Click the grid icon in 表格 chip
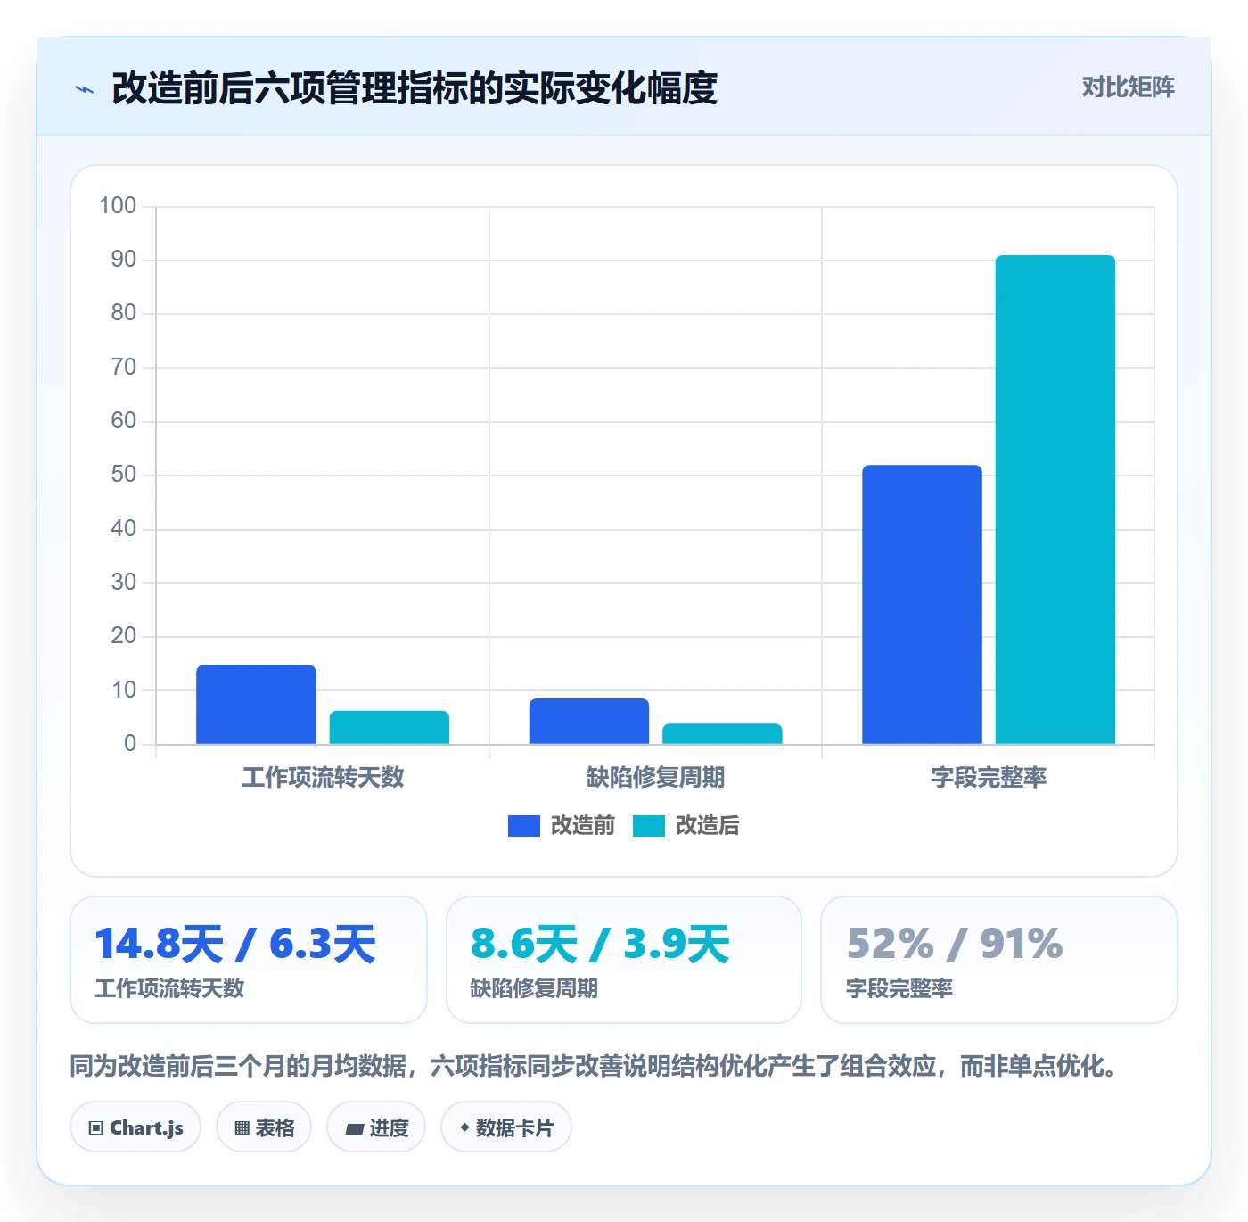The width and height of the screenshot is (1248, 1222). click(242, 1128)
